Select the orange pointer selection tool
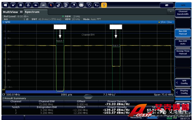 tap(51, 5)
